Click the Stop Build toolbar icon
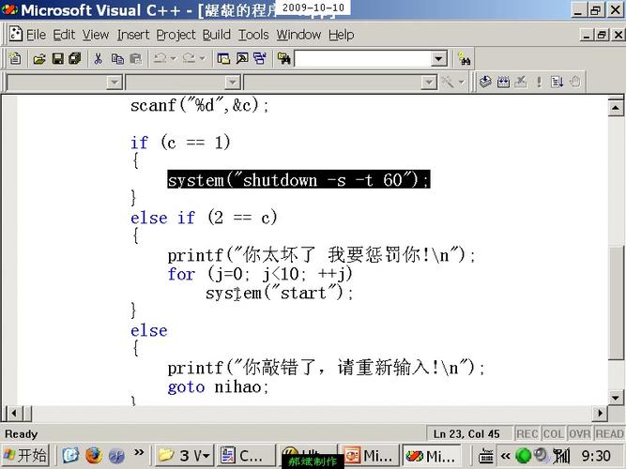 point(521,83)
